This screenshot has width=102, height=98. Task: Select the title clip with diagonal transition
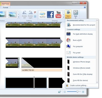click(x=42, y=63)
